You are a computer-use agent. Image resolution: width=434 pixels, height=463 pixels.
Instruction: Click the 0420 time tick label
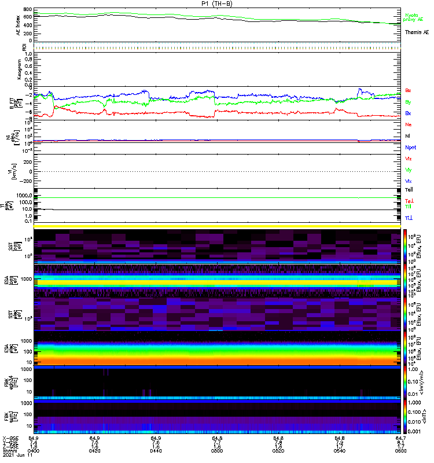(x=94, y=451)
